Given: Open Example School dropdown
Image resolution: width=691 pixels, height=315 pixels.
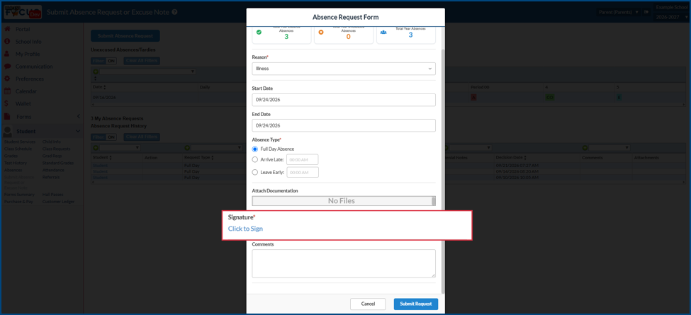Looking at the screenshot, I should point(672,8).
